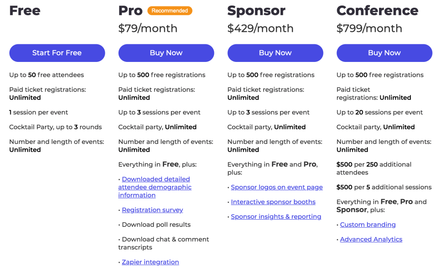Click the Start For Free button
The width and height of the screenshot is (440, 270).
pos(57,53)
